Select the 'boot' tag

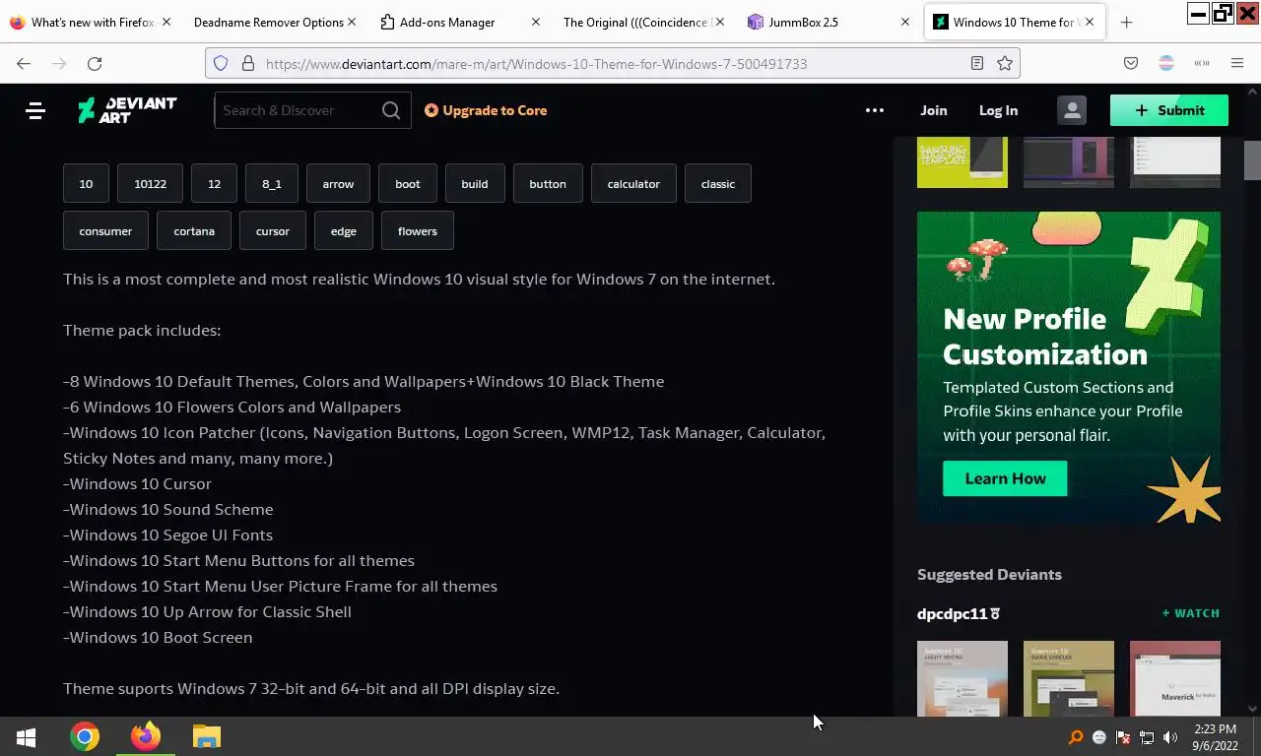tap(408, 184)
